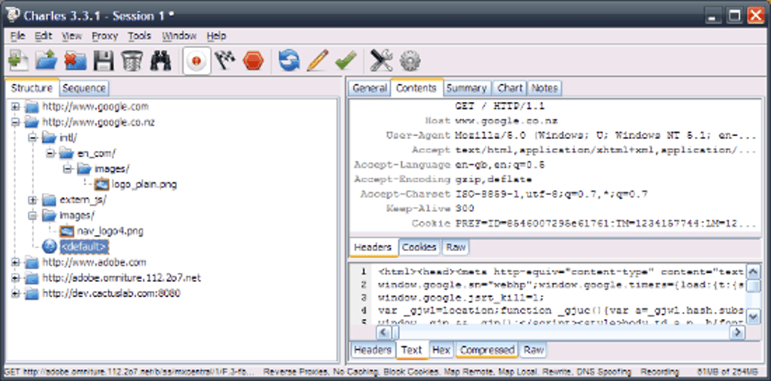Expand the dev.cactuslab.com:8080 node
This screenshot has height=381, width=771.
(x=15, y=294)
